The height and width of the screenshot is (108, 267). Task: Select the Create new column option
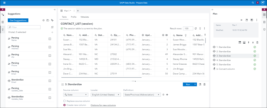coord(64,105)
